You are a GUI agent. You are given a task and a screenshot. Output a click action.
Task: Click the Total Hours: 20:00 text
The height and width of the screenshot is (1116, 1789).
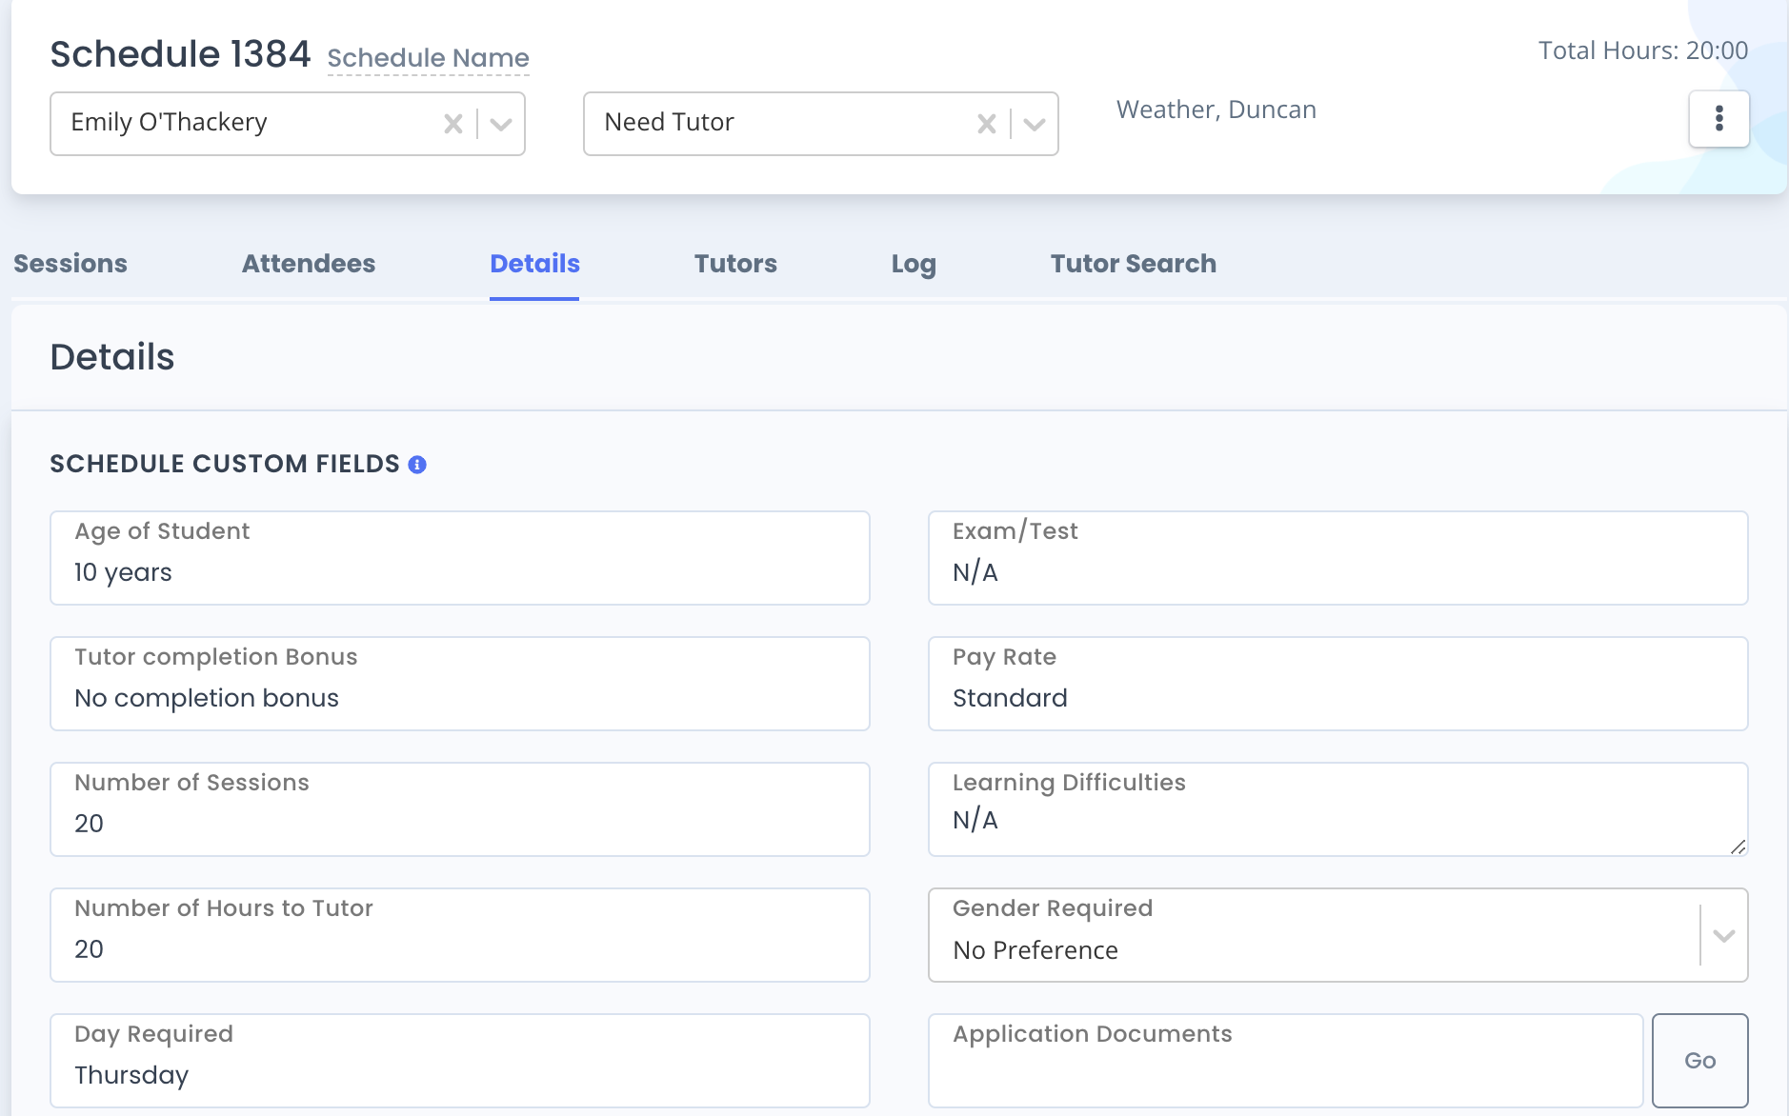pos(1643,50)
